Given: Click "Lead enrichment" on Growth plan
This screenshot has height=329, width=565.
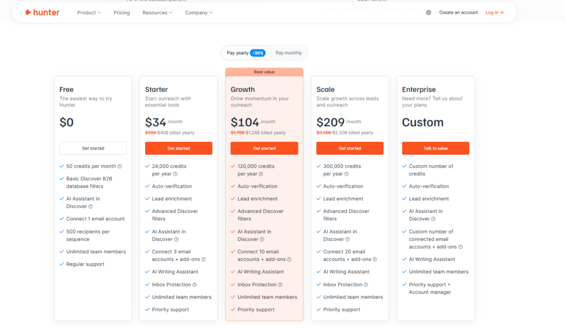Looking at the screenshot, I should tap(258, 199).
